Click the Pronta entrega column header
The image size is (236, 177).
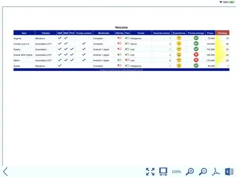(196, 33)
